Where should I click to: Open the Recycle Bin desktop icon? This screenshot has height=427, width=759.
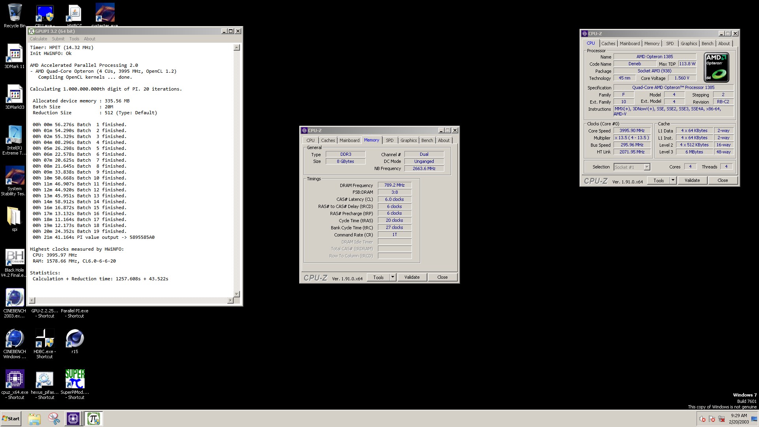tap(15, 15)
